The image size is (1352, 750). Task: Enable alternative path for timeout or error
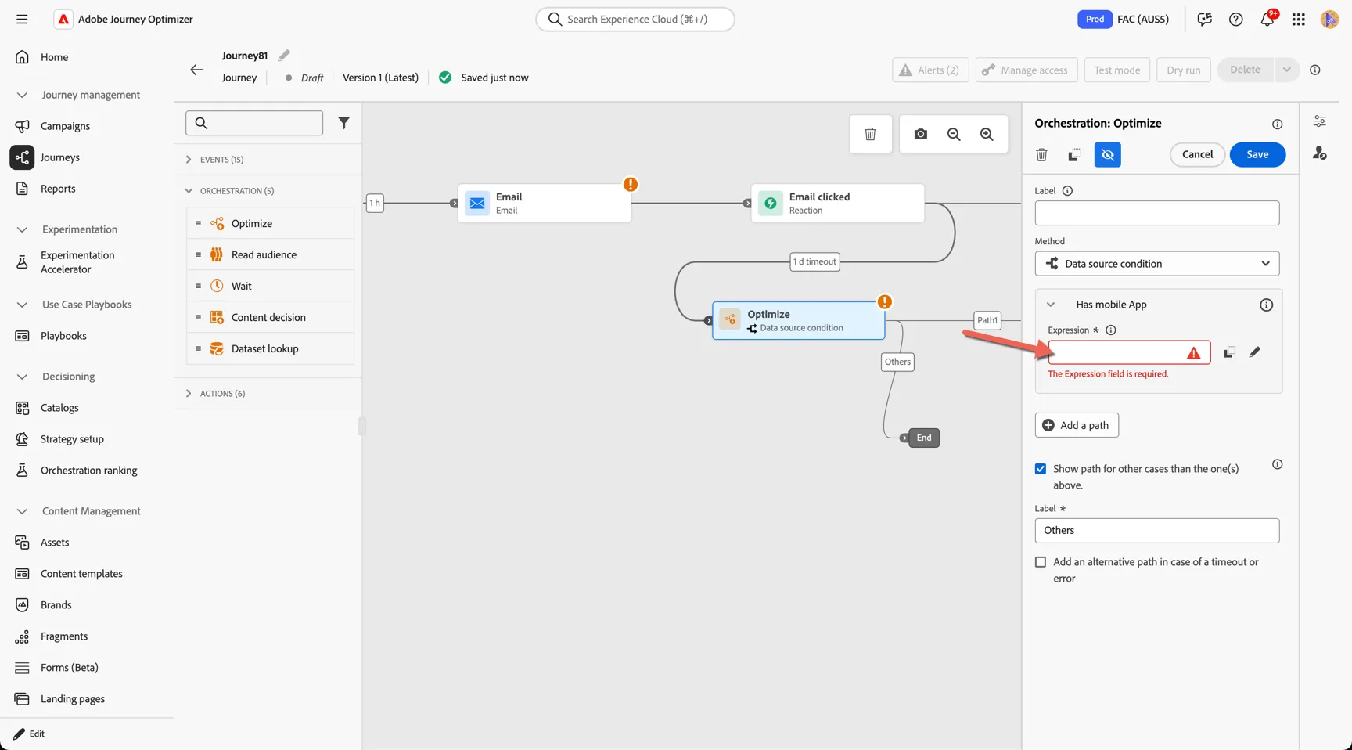pos(1041,562)
